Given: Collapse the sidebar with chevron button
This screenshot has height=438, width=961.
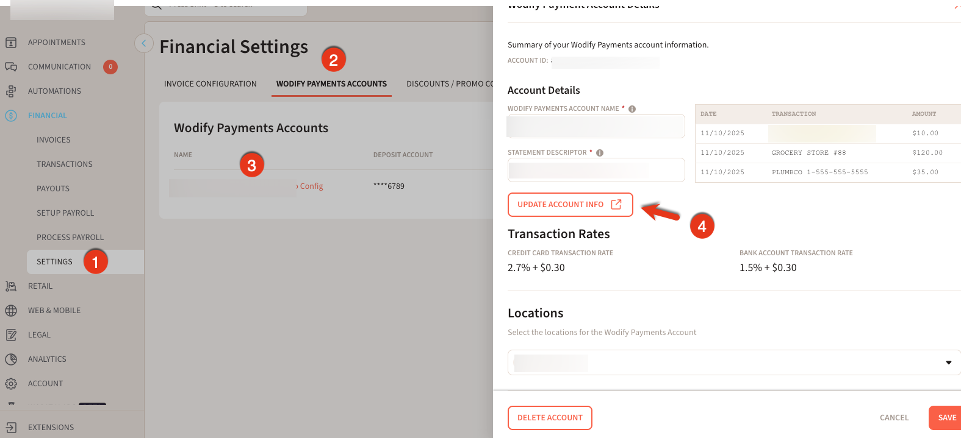Looking at the screenshot, I should tap(143, 43).
